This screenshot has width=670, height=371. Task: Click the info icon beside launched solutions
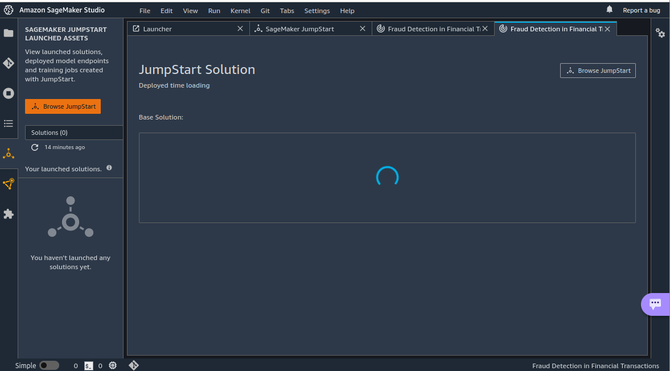pyautogui.click(x=109, y=168)
